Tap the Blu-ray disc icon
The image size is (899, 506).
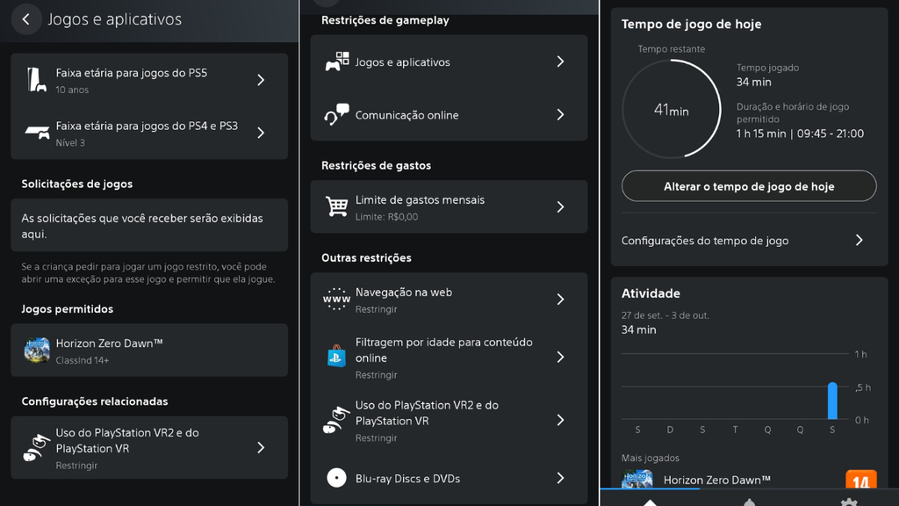[336, 478]
